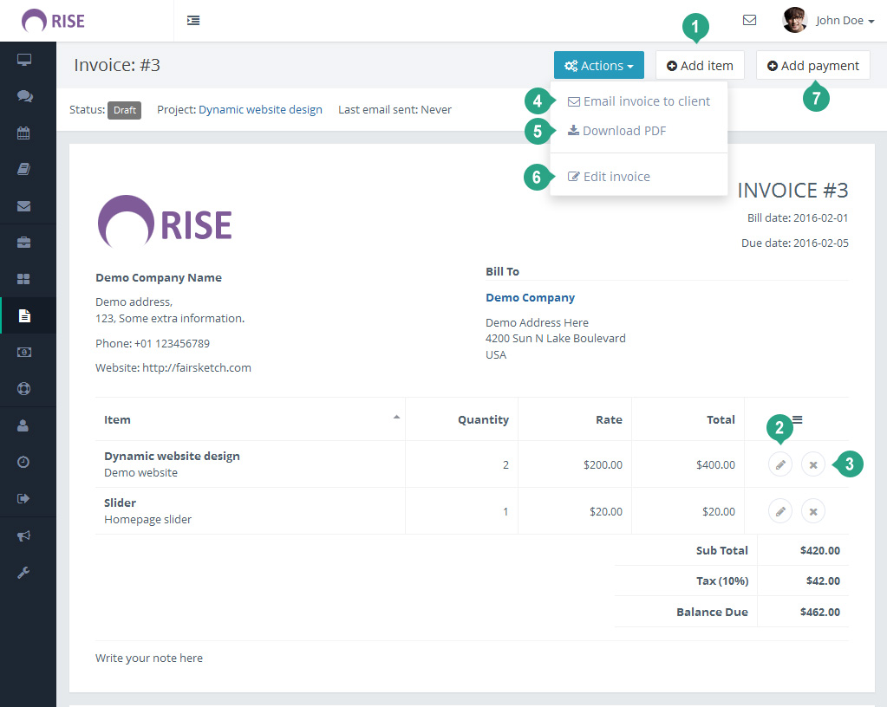Viewport: 887px width, 707px height.
Task: Click the envelope icon in top bar
Action: point(749,20)
